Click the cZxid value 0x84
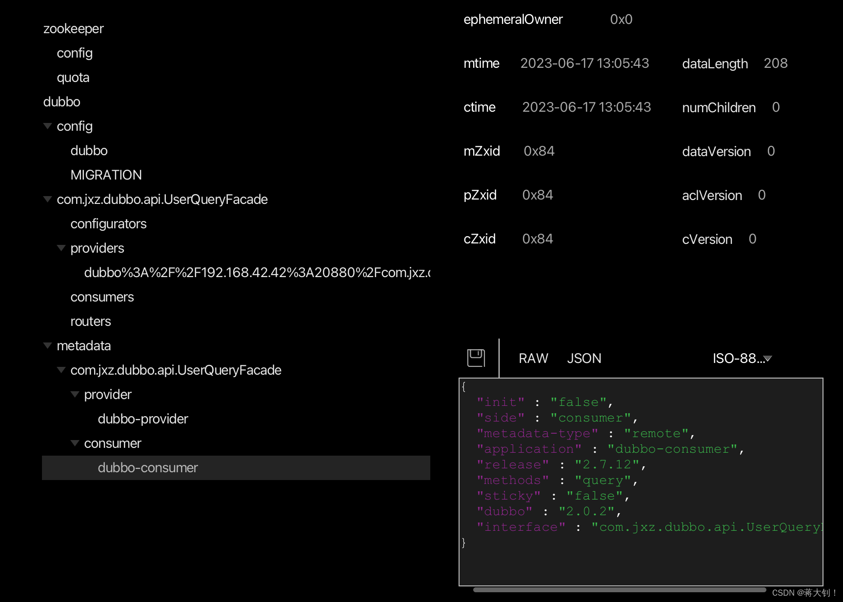Screen dimensions: 843x602 538,239
